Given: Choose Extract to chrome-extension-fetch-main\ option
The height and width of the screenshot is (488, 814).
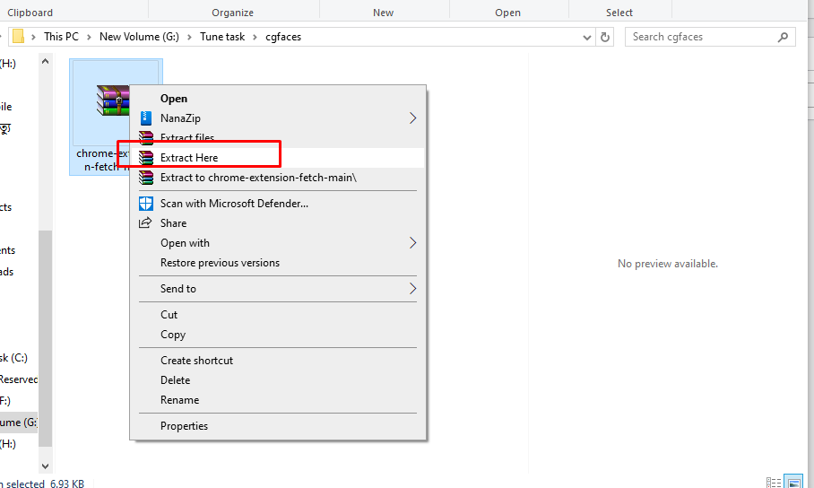Looking at the screenshot, I should tap(258, 178).
